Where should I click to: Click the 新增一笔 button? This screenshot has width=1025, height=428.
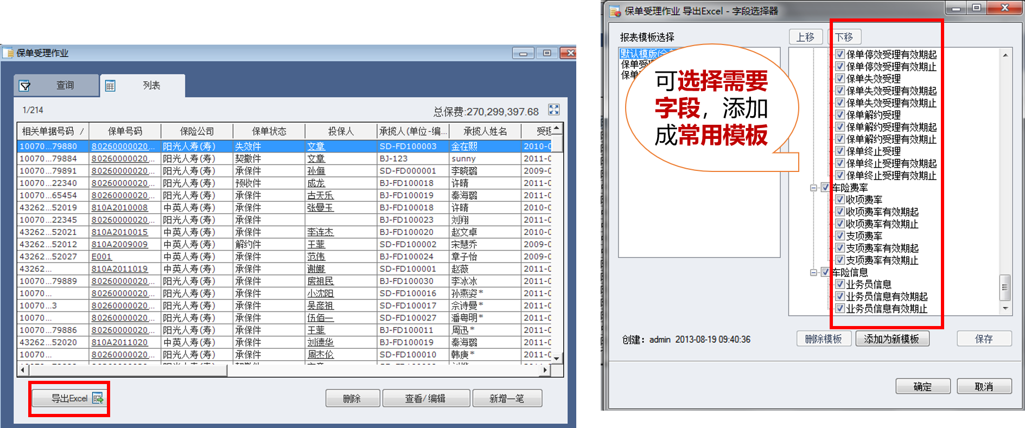tap(507, 399)
